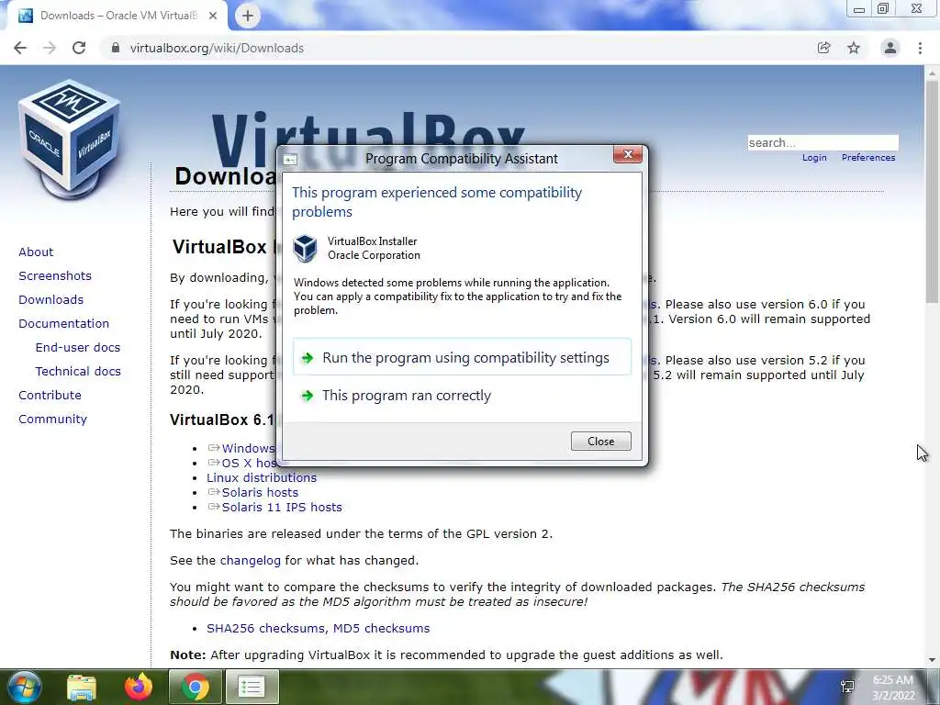Open the Downloads sidebar link
The image size is (940, 705).
51,300
